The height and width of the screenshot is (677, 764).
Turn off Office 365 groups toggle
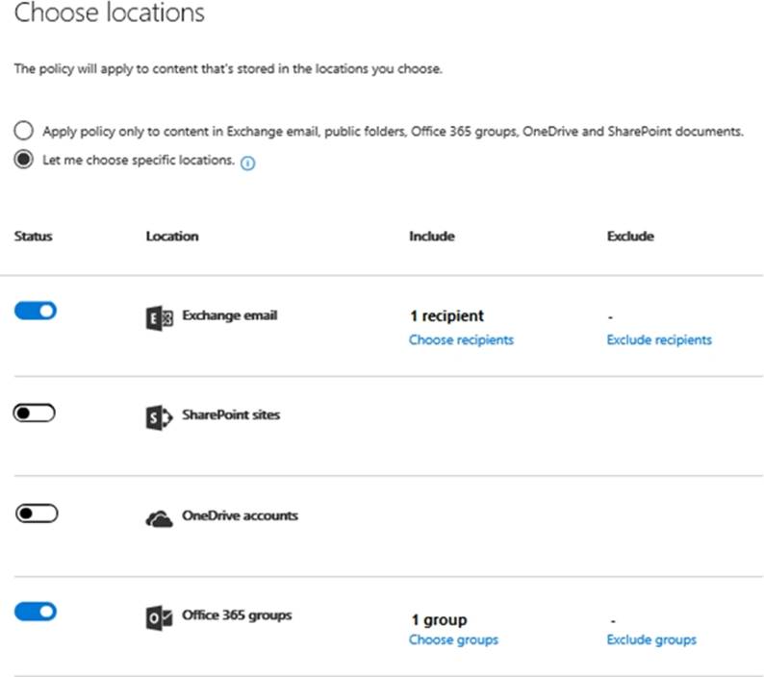(x=36, y=612)
